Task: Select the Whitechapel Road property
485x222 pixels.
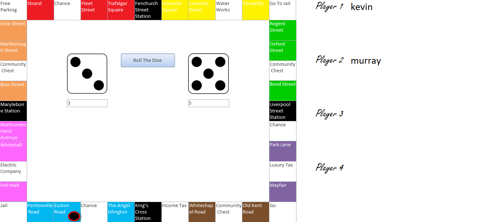Action: 202,212
